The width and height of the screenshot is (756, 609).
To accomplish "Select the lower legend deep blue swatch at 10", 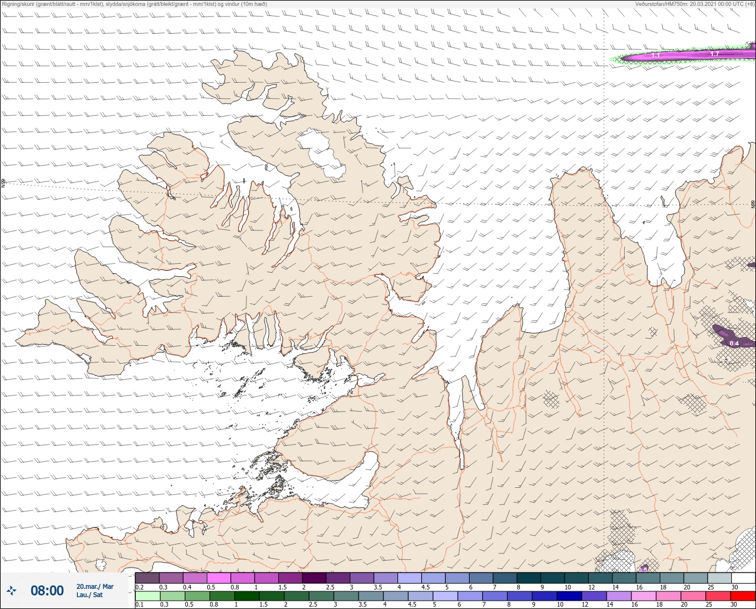I will (568, 595).
